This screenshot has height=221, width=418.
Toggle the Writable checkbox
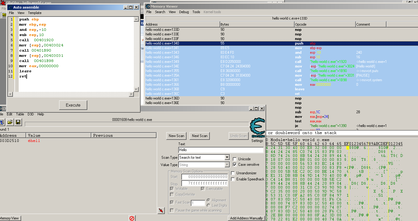coord(172,189)
